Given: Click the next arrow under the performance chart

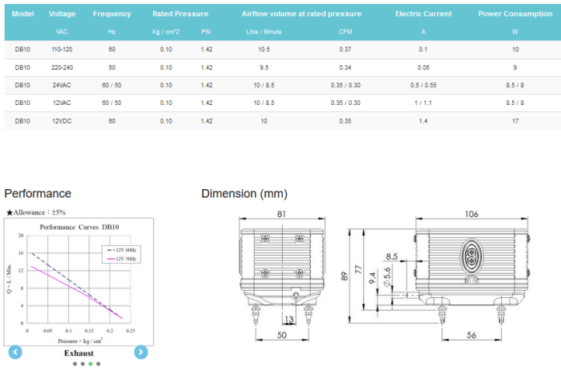Looking at the screenshot, I should (141, 352).
